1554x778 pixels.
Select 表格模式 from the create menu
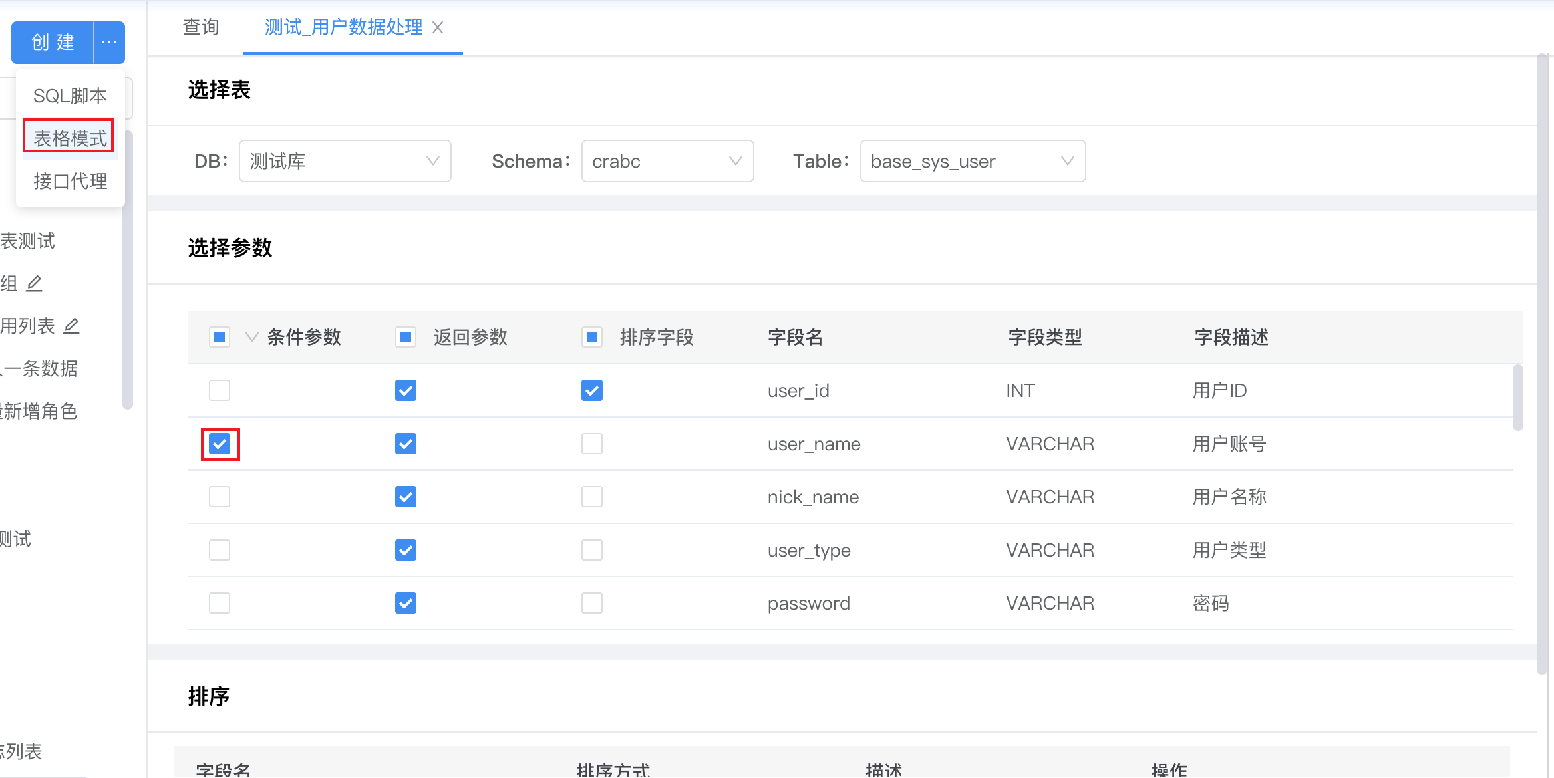point(70,138)
